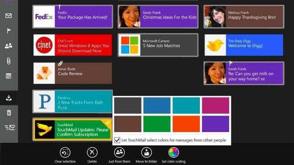The height and width of the screenshot is (165, 294).
Task: Open the trash bin icon in sidebar
Action: 9,112
